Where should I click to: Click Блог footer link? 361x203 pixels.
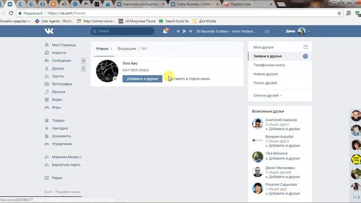[48, 192]
